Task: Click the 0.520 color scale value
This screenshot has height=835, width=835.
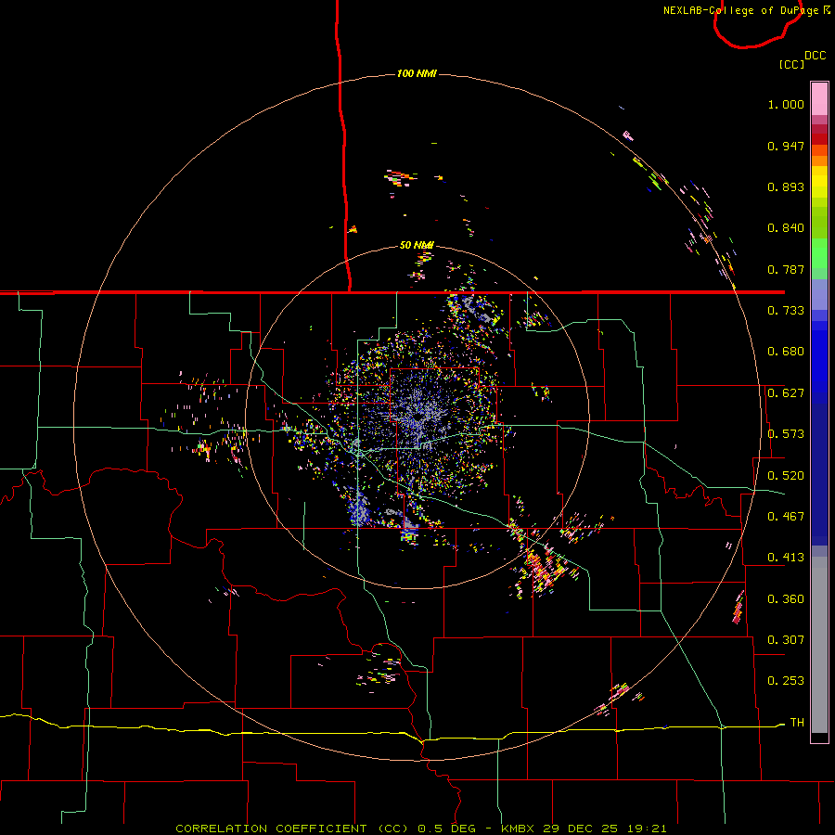Action: pos(786,476)
